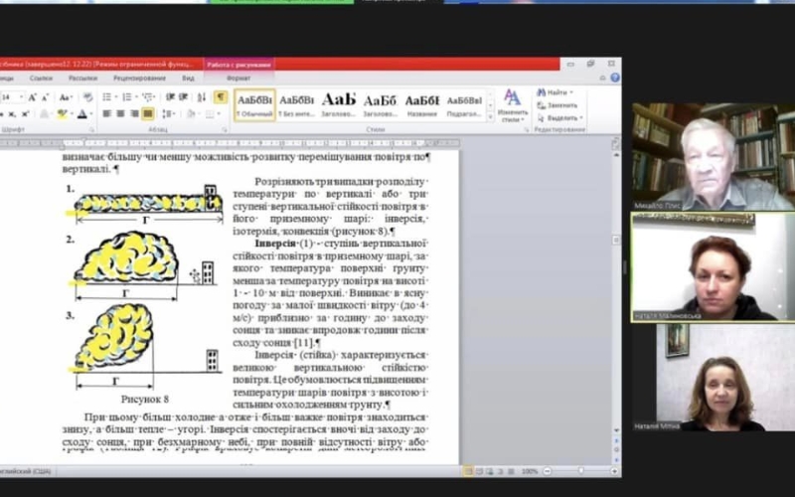Click the center alignment icon
This screenshot has height=497, width=795.
pyautogui.click(x=119, y=114)
